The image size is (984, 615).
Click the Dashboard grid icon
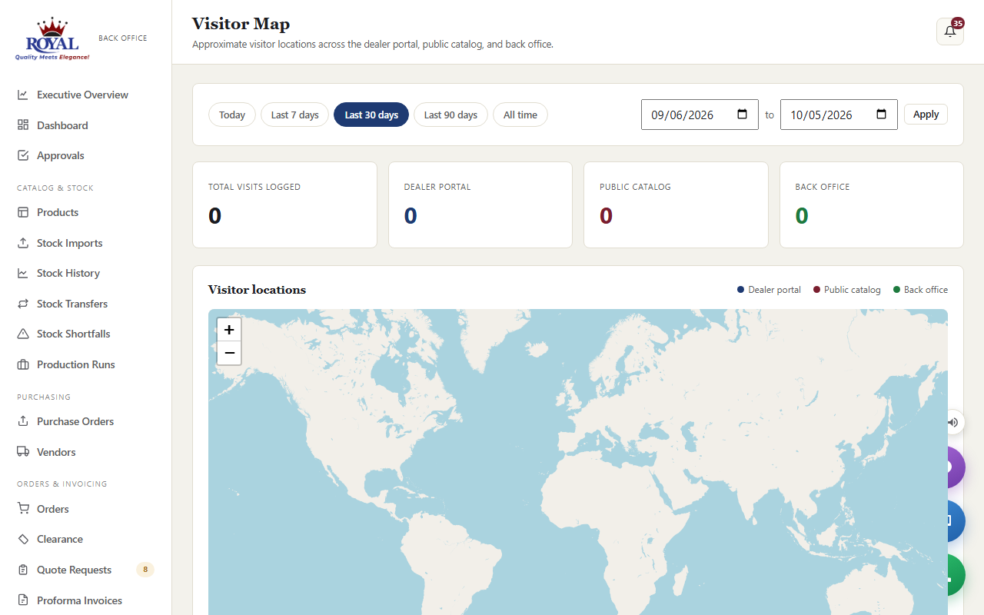pos(23,125)
